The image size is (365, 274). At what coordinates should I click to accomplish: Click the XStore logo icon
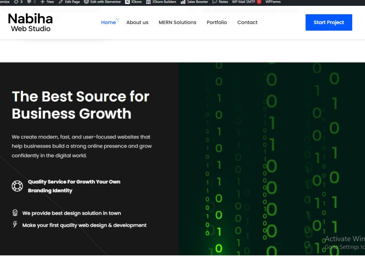[127, 2]
